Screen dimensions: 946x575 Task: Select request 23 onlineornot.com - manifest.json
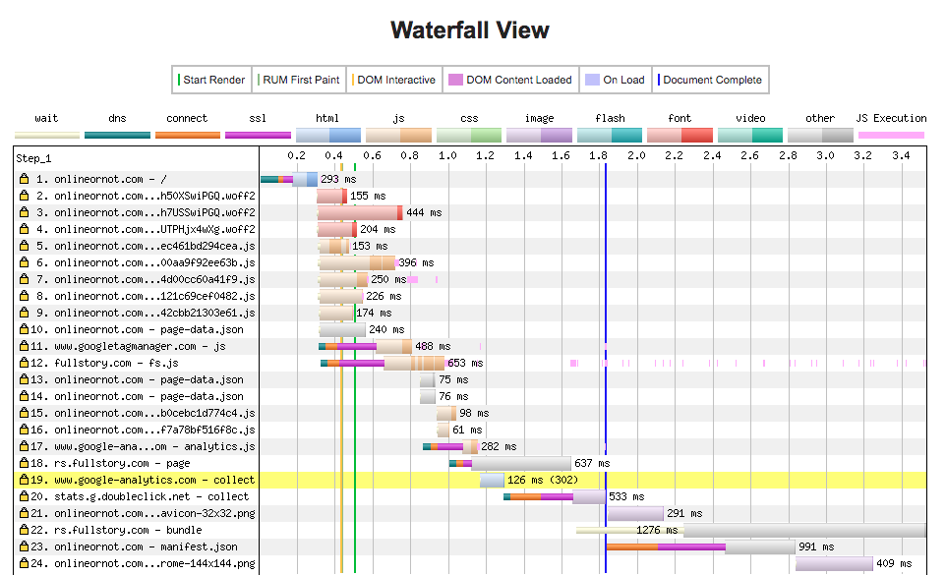coord(134,546)
